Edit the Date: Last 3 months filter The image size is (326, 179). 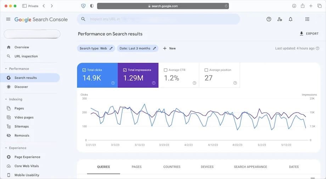pyautogui.click(x=137, y=49)
